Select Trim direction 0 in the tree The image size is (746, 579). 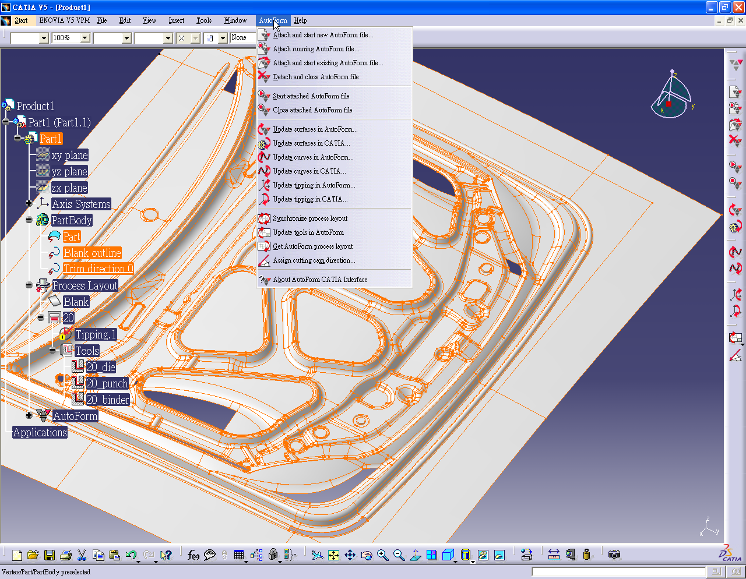[98, 269]
